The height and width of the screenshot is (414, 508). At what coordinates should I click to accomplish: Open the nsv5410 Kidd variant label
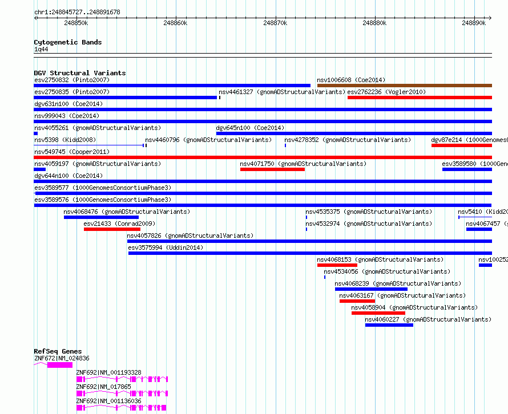483,212
